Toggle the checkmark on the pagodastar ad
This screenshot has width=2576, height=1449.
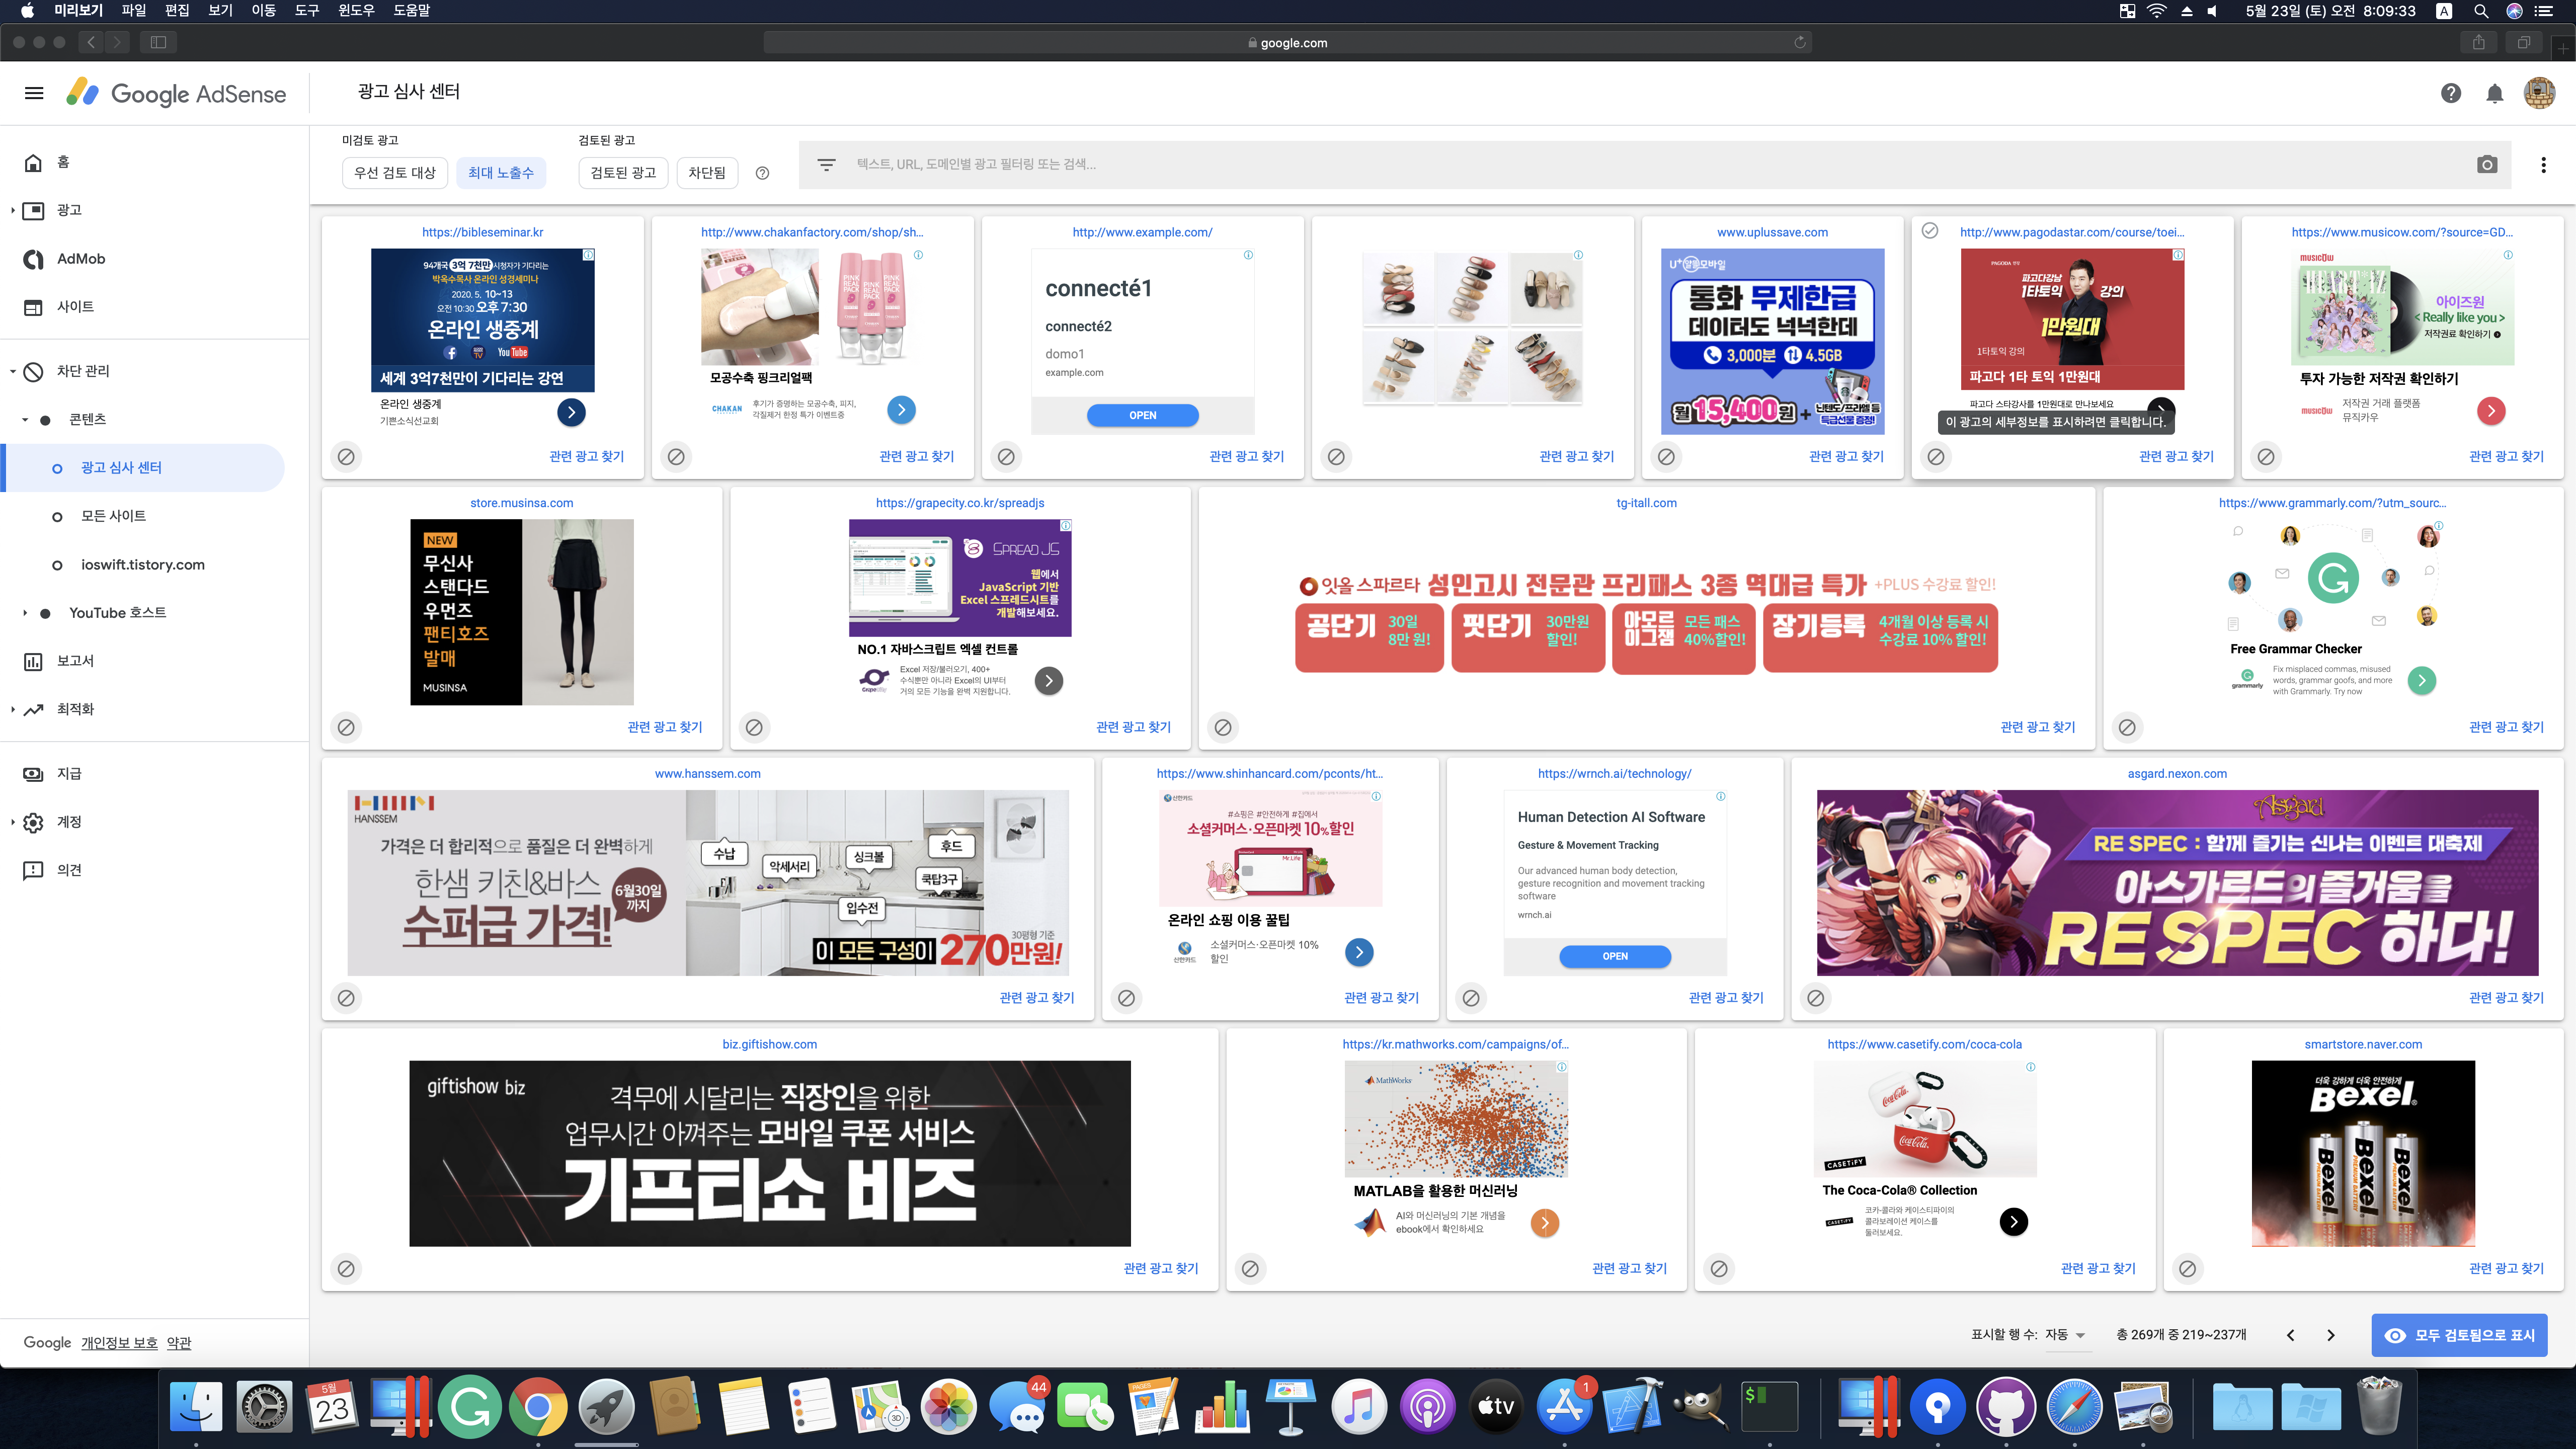pyautogui.click(x=1930, y=231)
